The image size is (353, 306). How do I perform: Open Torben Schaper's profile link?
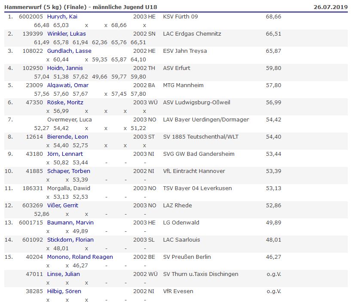coord(68,171)
